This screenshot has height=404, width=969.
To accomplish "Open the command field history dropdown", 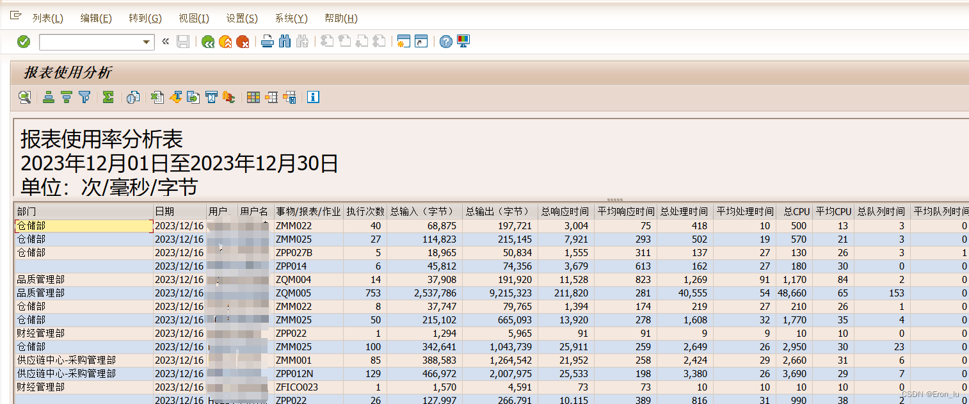I will [146, 41].
